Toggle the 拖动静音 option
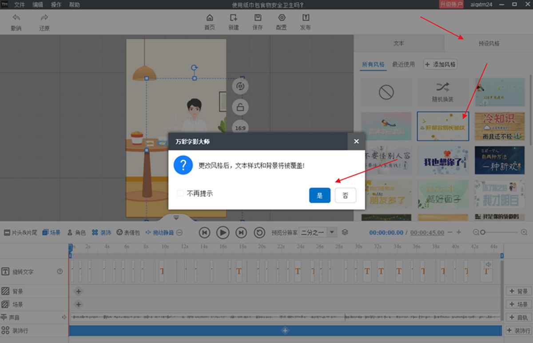The height and width of the screenshot is (343, 533). tap(160, 233)
